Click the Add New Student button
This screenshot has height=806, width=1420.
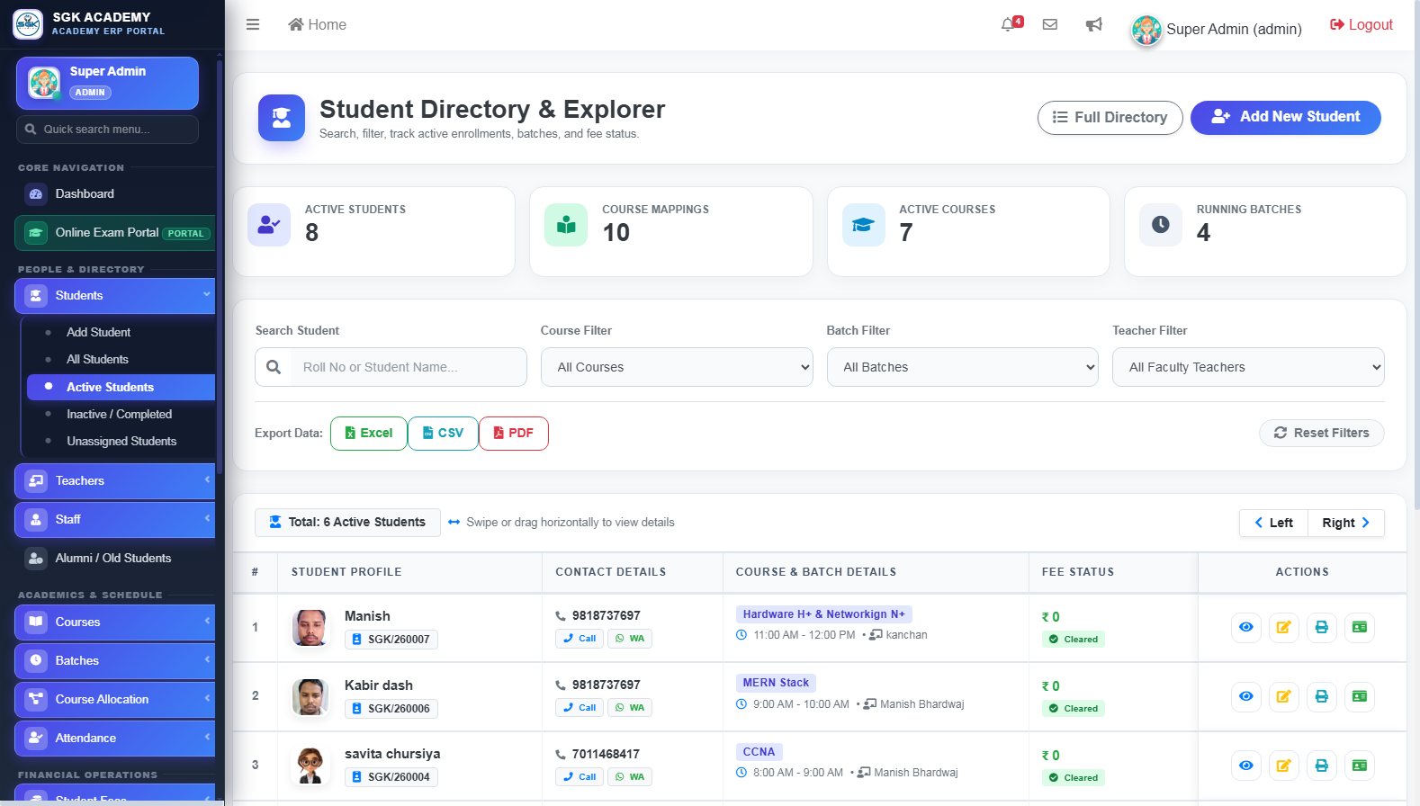point(1285,117)
